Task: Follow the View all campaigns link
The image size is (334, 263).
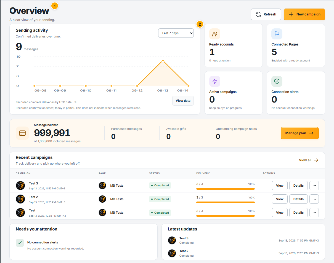Action: point(309,160)
